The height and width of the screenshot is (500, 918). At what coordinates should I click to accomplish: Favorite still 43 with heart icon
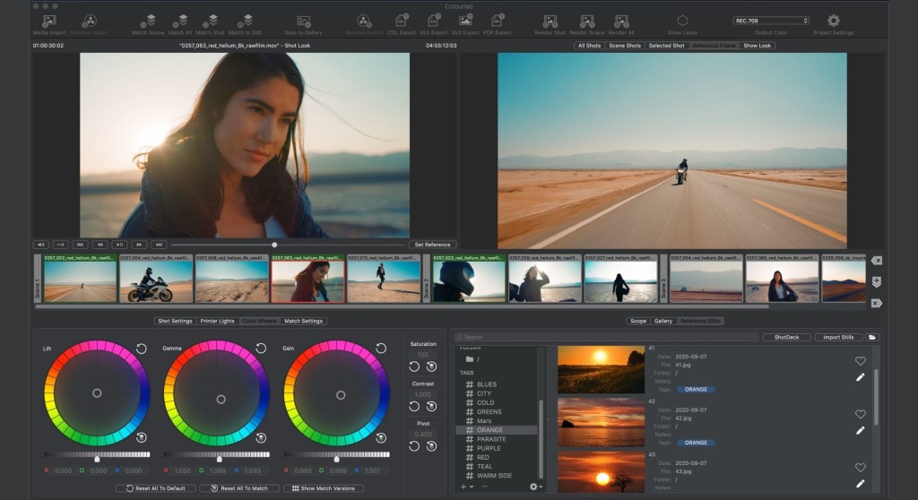tap(861, 468)
